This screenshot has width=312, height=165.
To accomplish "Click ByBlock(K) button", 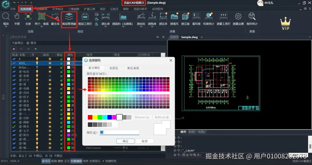I will pyautogui.click(x=162, y=117).
